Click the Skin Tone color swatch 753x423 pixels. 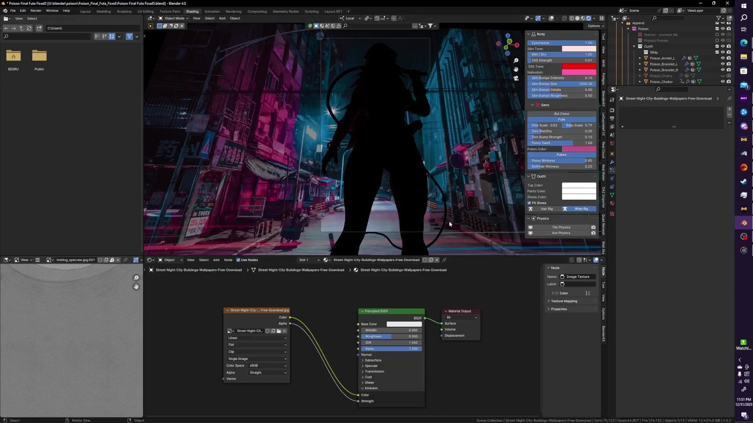[x=578, y=49]
